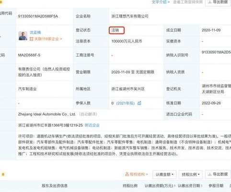Viewport: 231px width, 192px height.
Task: Click established date 2020-11-09 value
Action: tap(211, 30)
